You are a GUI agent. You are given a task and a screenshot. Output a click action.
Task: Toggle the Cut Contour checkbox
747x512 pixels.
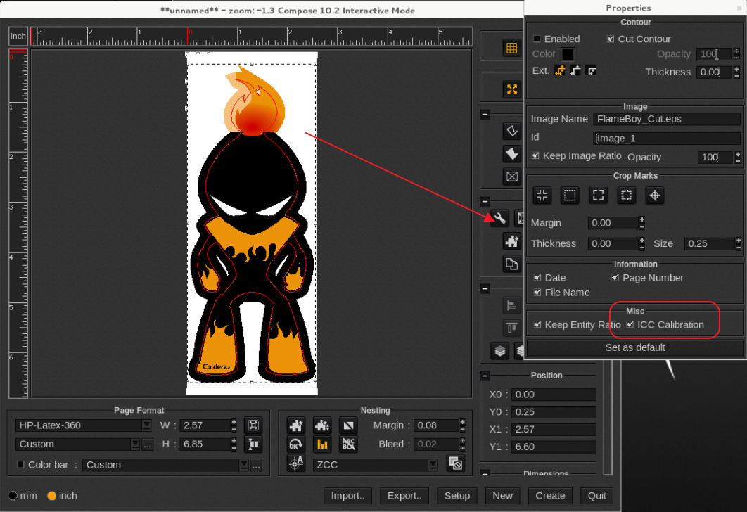pos(611,39)
